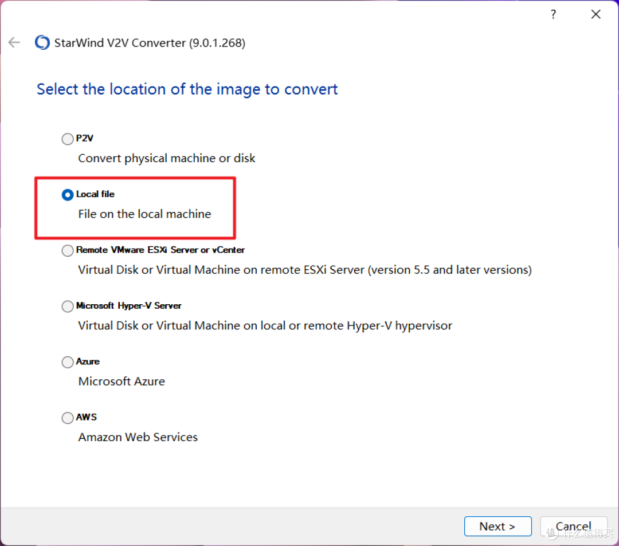Go back using the left arrow
Screen dimensions: 619x546
click(x=14, y=43)
